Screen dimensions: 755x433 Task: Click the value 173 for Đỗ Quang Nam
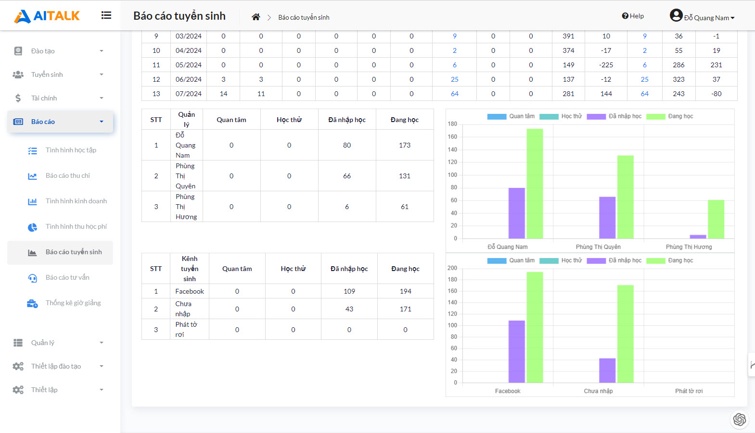(x=405, y=145)
